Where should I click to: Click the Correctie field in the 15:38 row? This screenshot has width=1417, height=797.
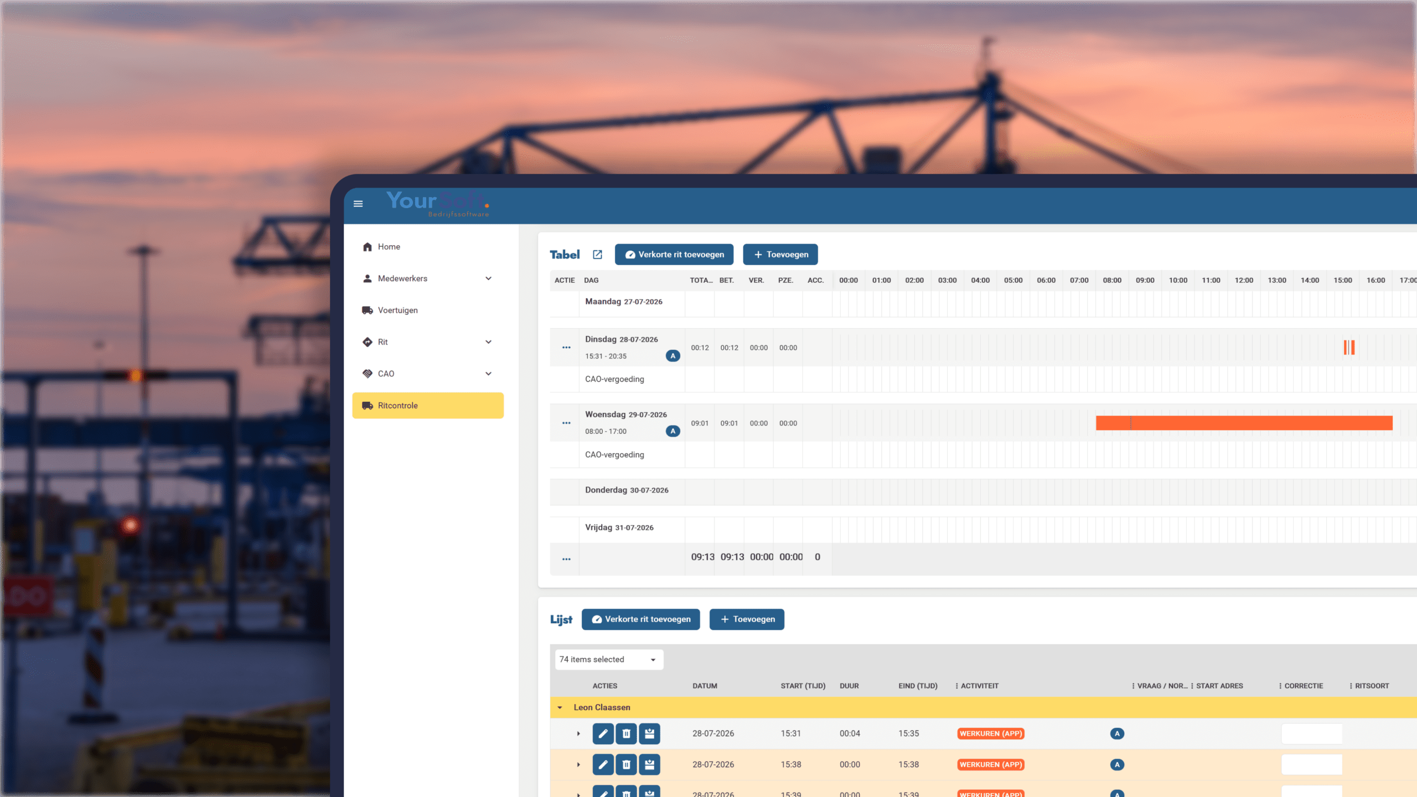1312,765
